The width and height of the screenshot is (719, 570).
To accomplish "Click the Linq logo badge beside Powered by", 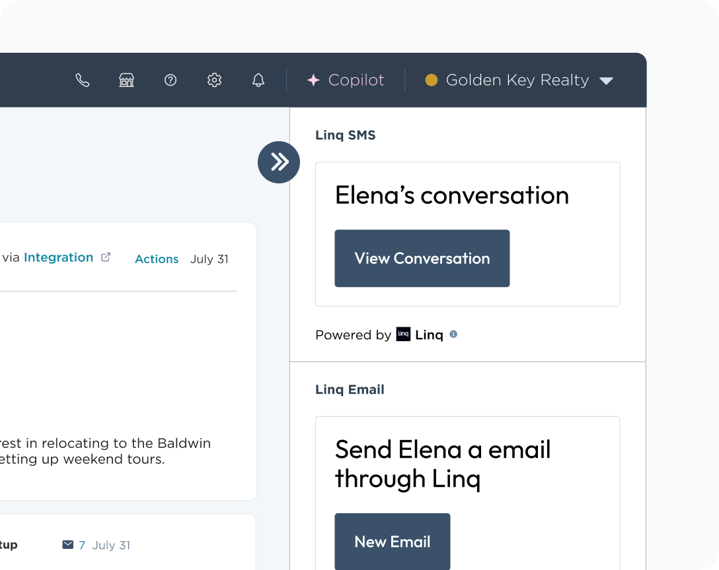I will pyautogui.click(x=403, y=334).
